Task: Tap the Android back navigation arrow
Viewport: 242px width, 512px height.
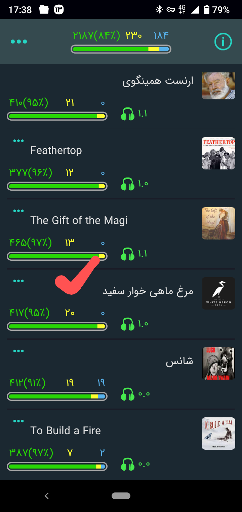Action: tap(47, 495)
